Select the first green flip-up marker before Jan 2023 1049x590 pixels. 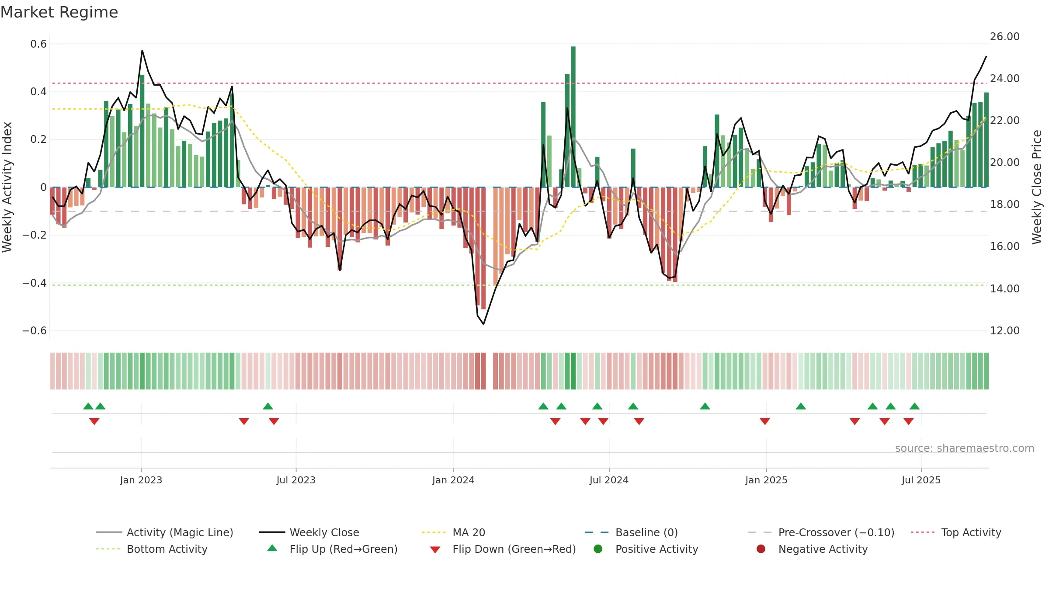(88, 406)
